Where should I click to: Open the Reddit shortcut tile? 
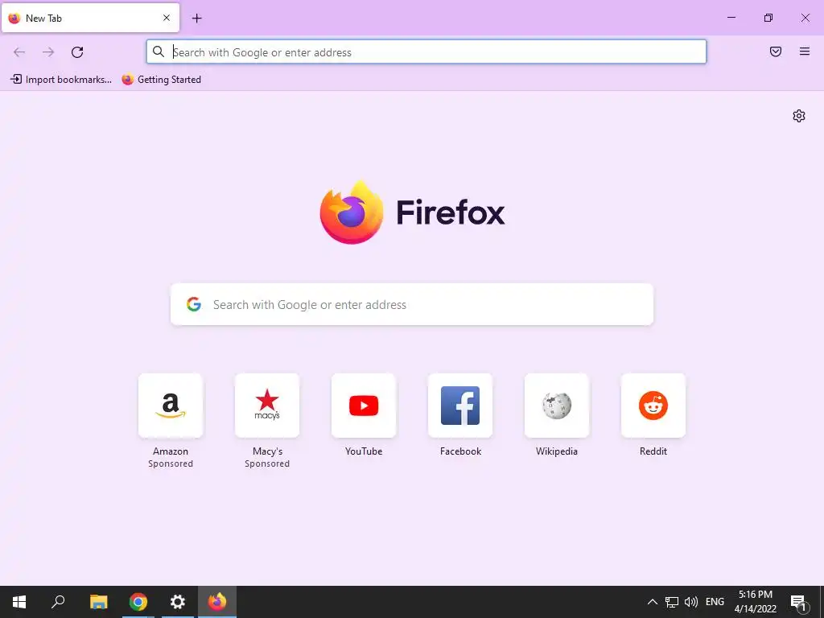click(653, 406)
